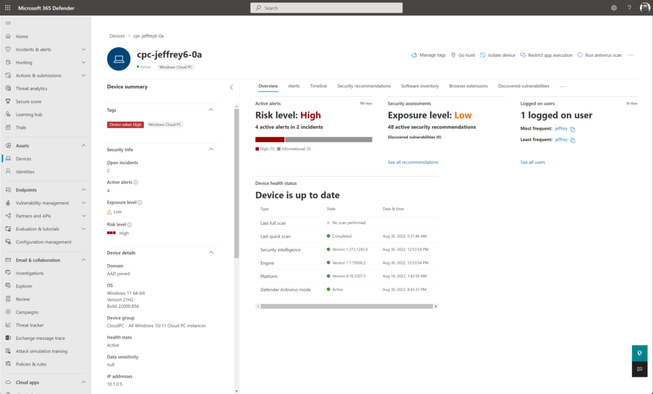This screenshot has height=394, width=653.
Task: Click Run antivirus scan action
Action: point(599,55)
